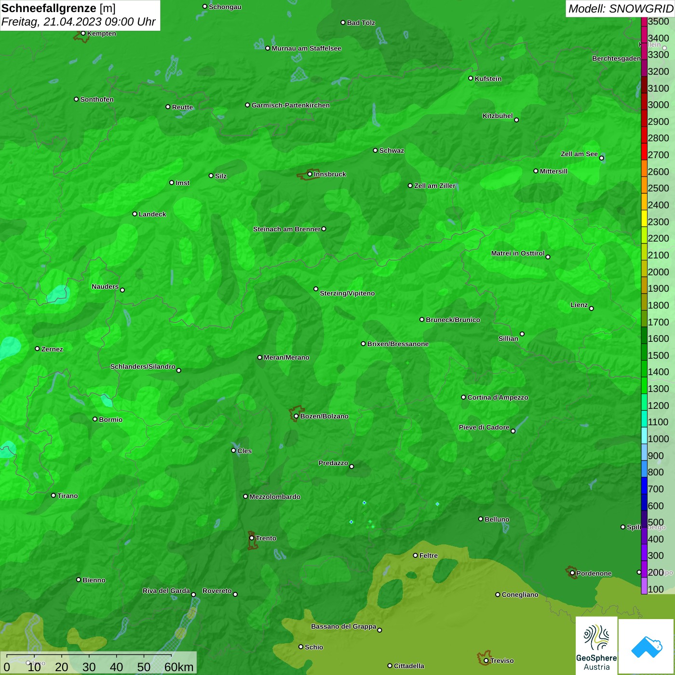Click the Bruneck/Brunico label
This screenshot has height=675, width=675.
click(x=453, y=320)
